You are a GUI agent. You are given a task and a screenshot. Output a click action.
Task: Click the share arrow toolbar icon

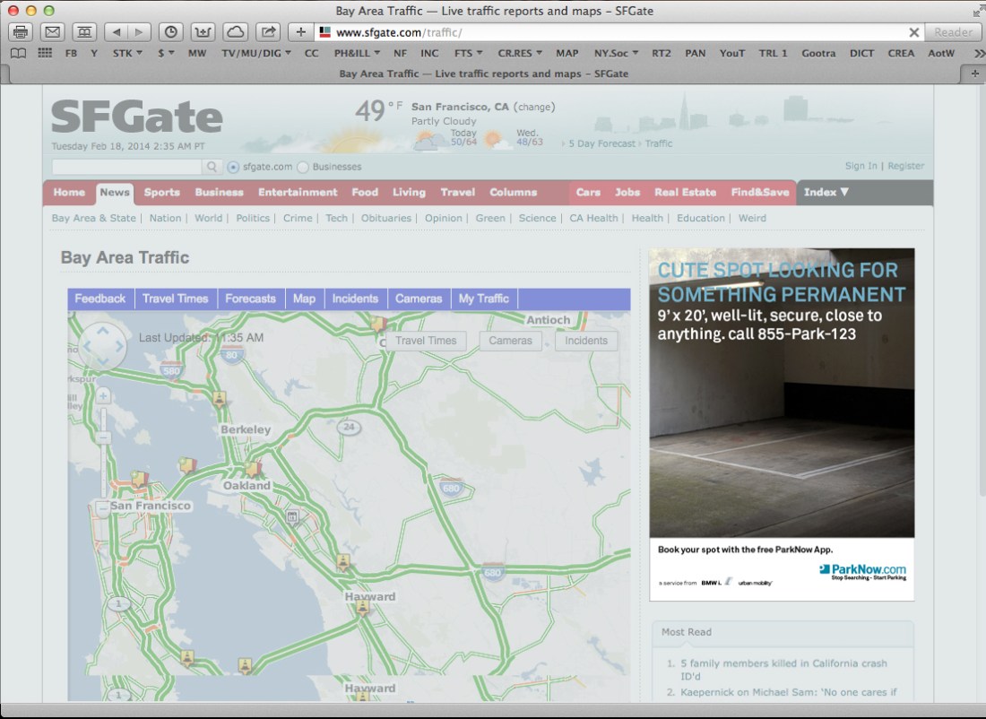click(x=267, y=32)
